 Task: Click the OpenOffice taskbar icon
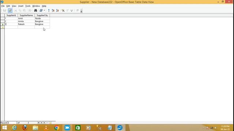click(120, 128)
